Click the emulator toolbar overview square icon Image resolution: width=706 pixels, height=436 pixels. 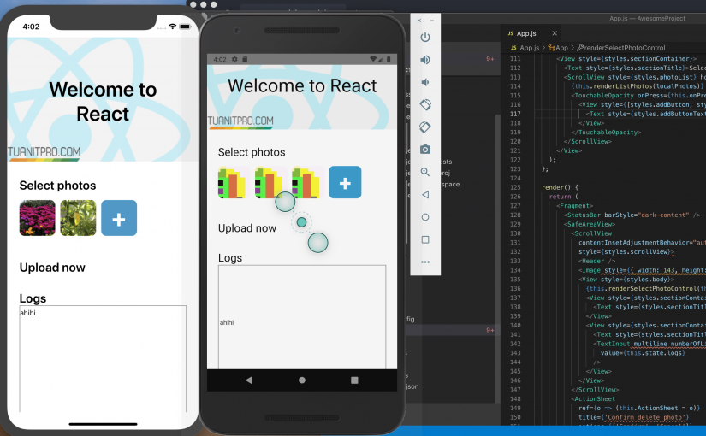(x=425, y=239)
